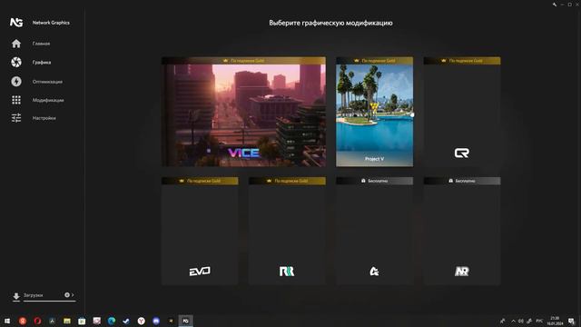The height and width of the screenshot is (327, 581).
Task: Click the gear icon beside Загрузки
Action: [x=67, y=295]
